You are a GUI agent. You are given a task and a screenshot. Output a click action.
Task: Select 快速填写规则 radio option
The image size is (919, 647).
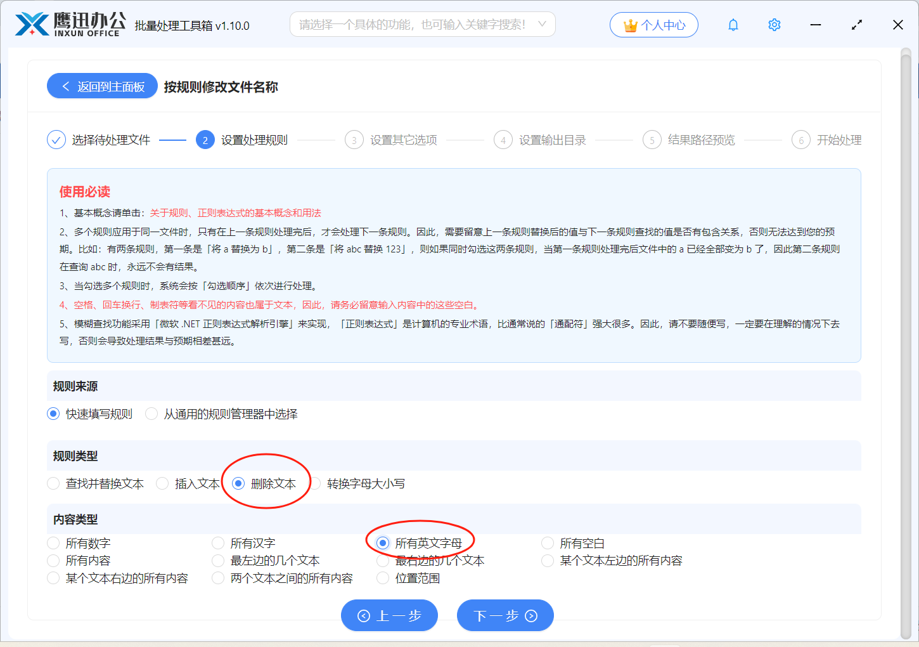[x=90, y=414]
